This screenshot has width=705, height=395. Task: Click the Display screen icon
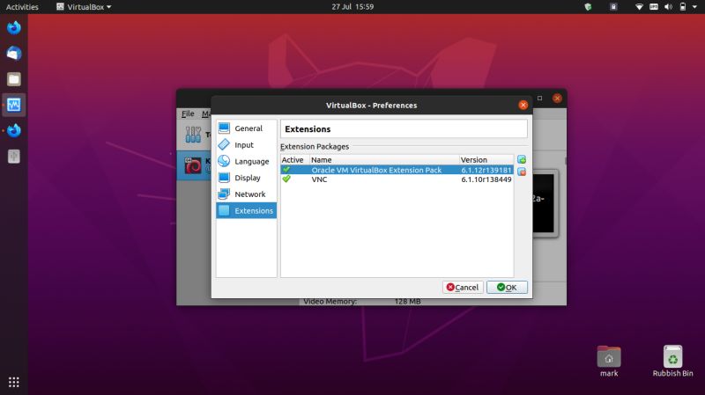224,178
